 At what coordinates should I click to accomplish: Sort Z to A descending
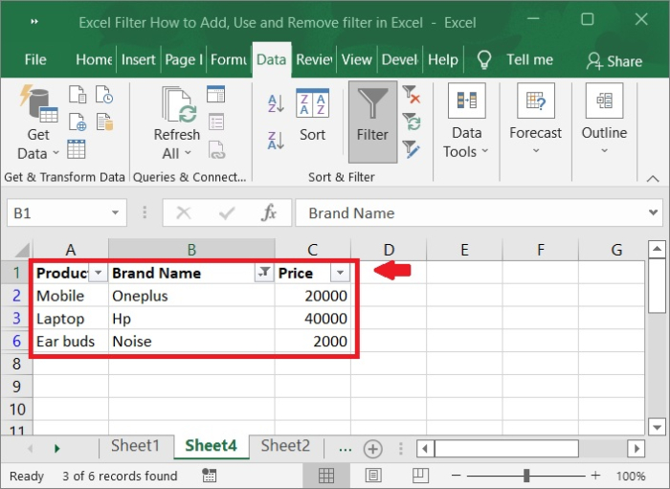click(276, 141)
